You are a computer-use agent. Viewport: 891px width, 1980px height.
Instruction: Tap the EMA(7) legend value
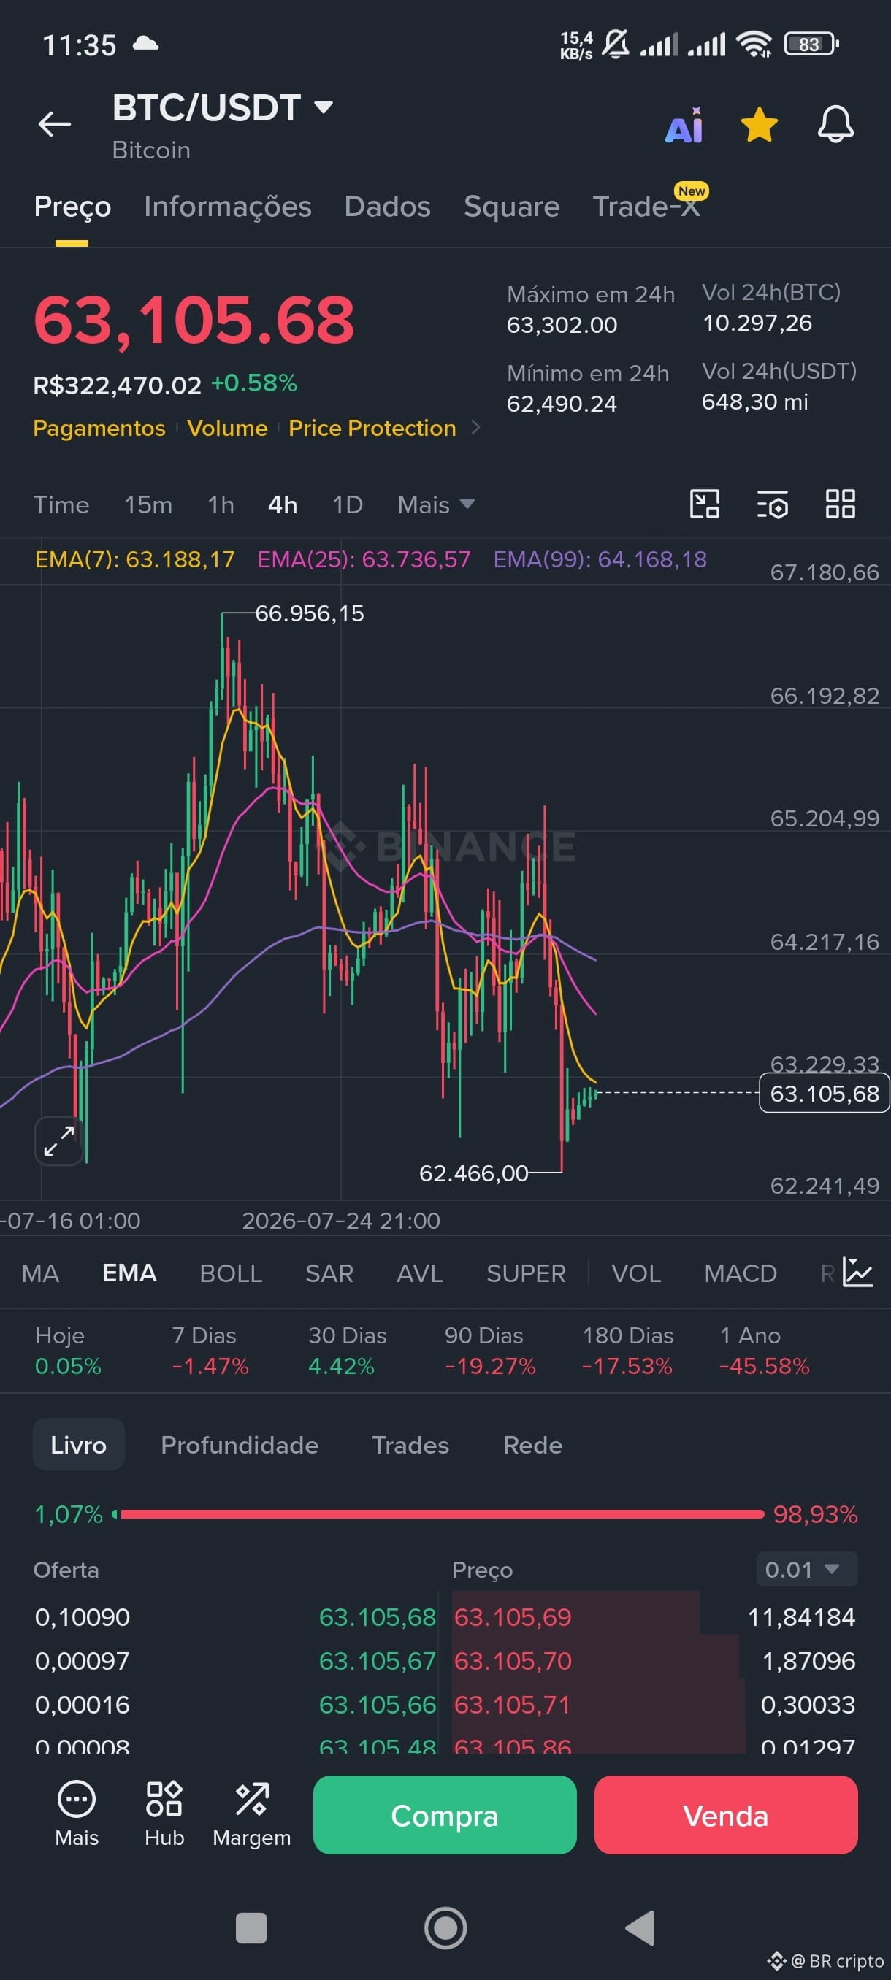pyautogui.click(x=135, y=559)
